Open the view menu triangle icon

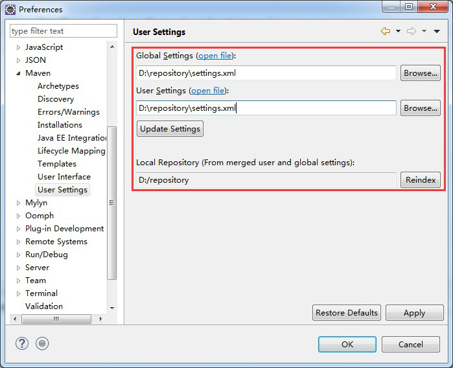click(437, 31)
